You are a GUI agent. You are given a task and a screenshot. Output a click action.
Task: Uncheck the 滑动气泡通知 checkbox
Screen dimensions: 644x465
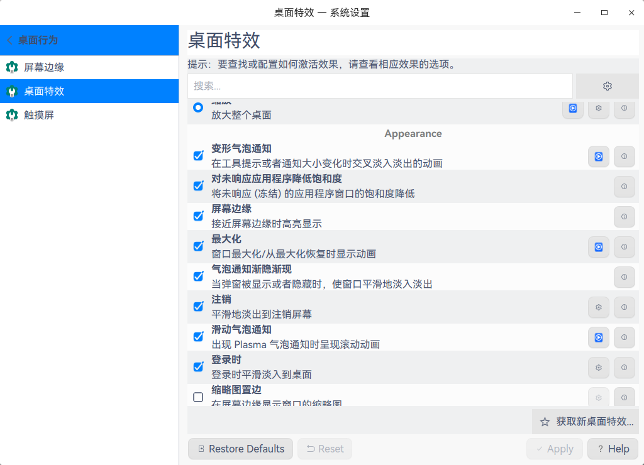(x=198, y=337)
